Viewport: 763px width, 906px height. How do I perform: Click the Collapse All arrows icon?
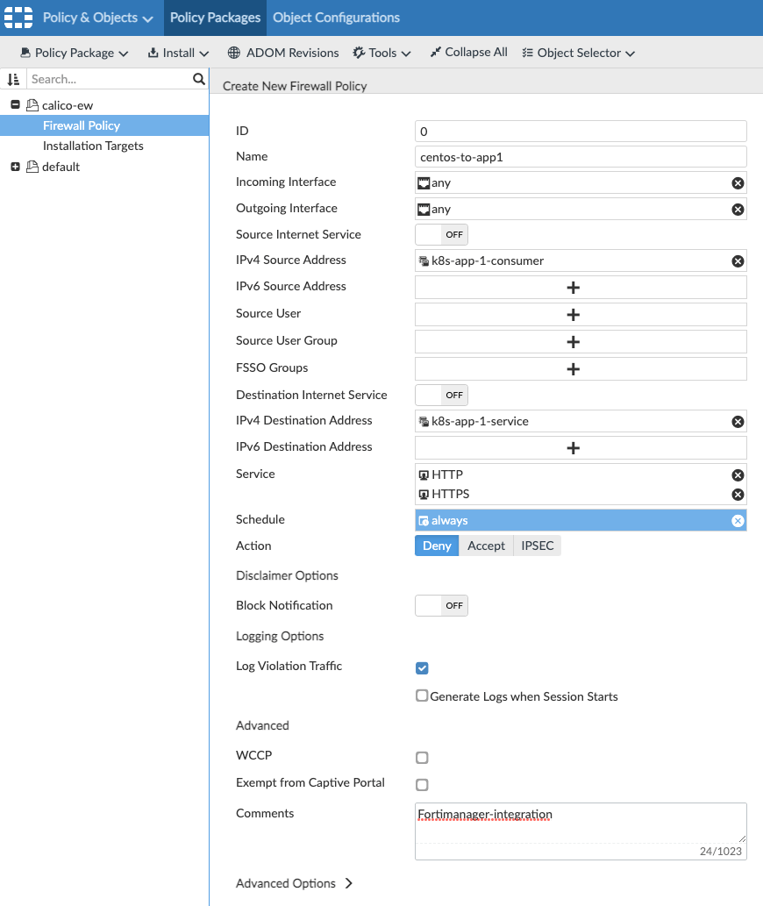coord(436,52)
